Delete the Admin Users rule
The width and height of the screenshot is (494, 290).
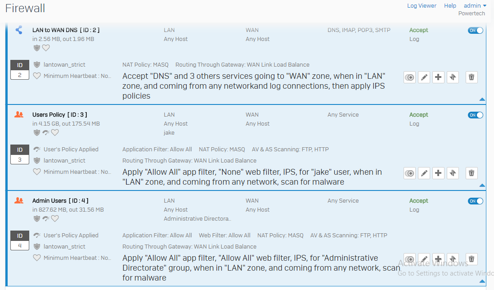click(x=472, y=259)
